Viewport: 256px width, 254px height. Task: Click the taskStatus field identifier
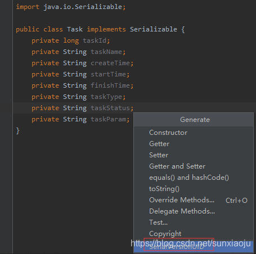point(110,108)
